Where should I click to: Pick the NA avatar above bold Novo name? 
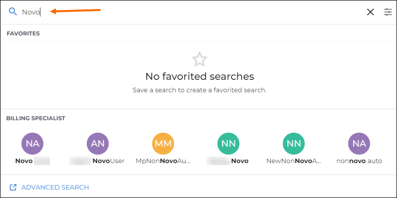pyautogui.click(x=32, y=144)
